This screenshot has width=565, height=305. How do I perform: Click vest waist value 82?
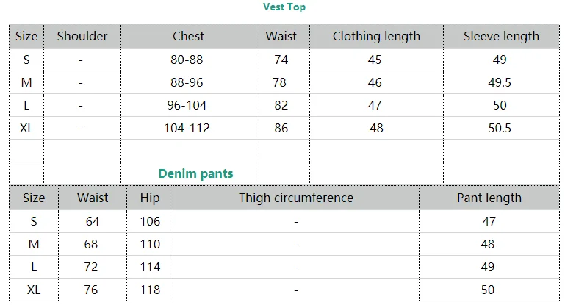tap(281, 105)
